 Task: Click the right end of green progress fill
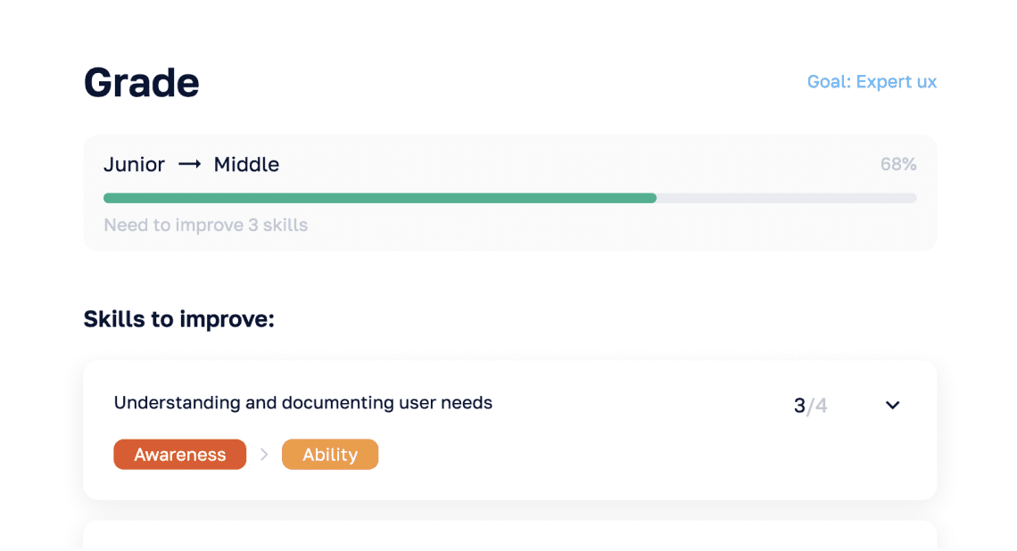tap(652, 198)
